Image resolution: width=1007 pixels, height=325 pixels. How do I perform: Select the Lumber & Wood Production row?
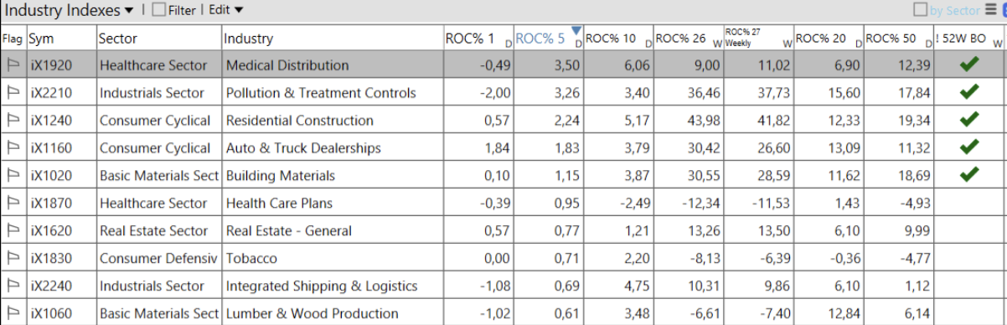click(503, 314)
